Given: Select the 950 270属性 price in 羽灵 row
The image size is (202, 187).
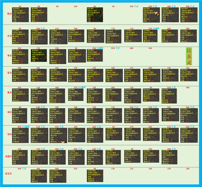Looking at the screenshot, I should click(23, 127).
